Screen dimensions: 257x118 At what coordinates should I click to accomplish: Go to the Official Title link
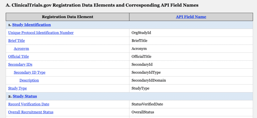(x=19, y=56)
